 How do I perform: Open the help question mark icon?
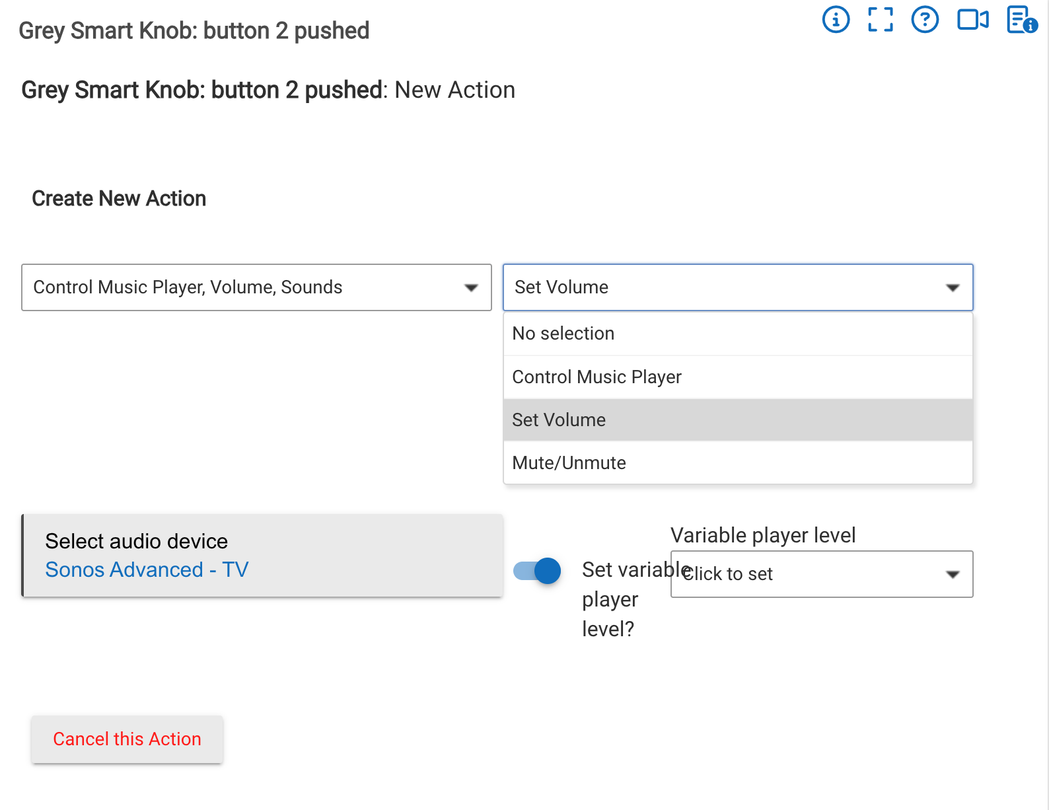pos(925,19)
